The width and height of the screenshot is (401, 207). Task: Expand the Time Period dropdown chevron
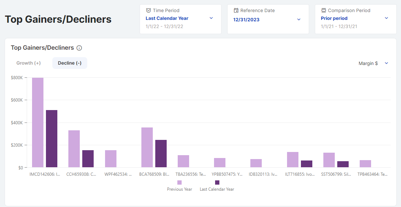tap(211, 18)
